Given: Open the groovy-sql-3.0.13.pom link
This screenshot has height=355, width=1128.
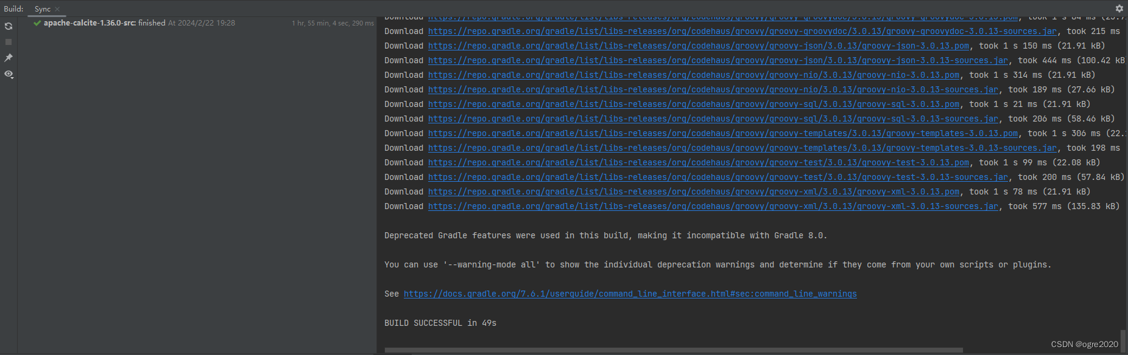Looking at the screenshot, I should [693, 104].
